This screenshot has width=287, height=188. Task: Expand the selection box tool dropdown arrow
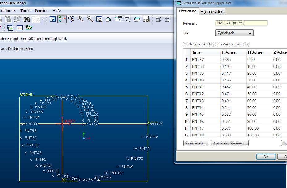coord(43,19)
